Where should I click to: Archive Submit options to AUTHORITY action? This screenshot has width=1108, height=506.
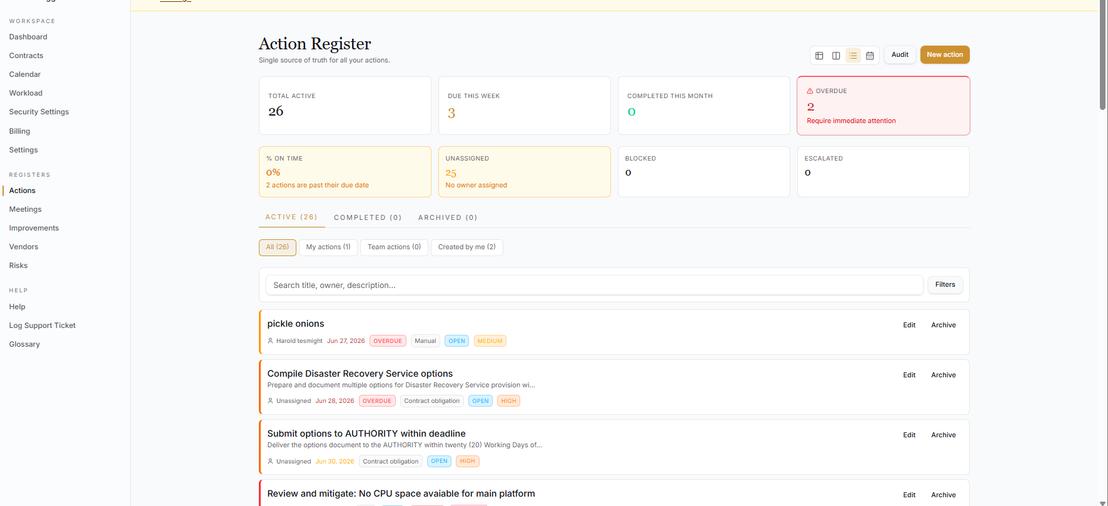(944, 435)
